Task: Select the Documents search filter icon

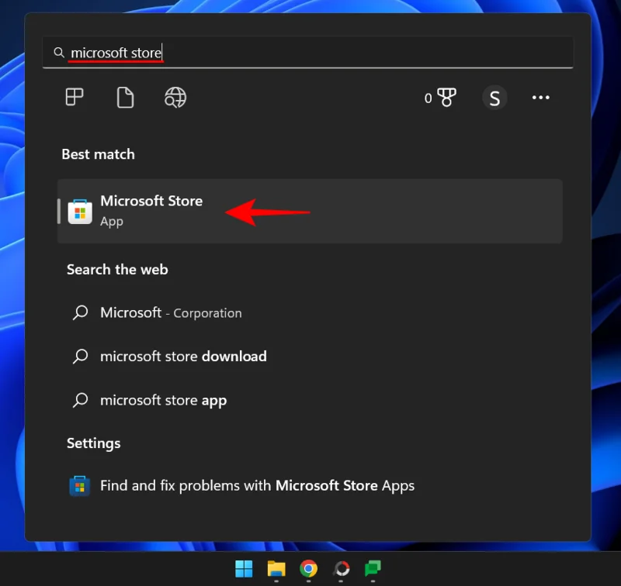Action: pos(125,97)
